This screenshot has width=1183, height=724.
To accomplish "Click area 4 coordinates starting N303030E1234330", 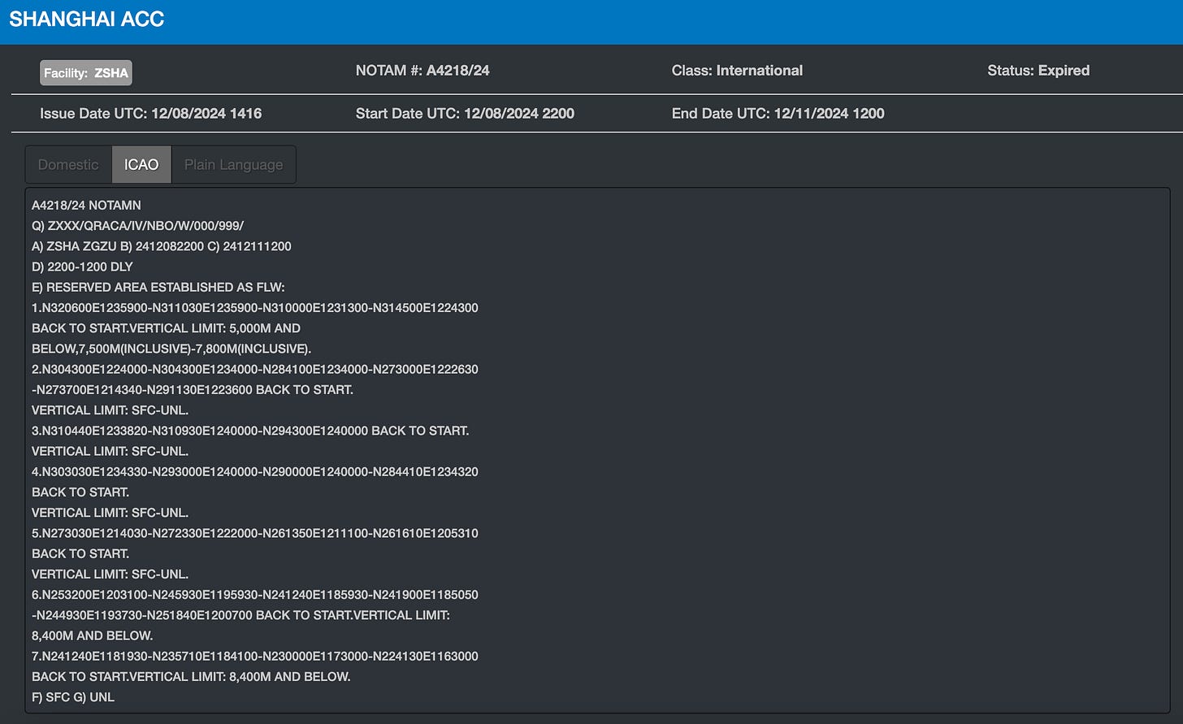I will coord(255,471).
